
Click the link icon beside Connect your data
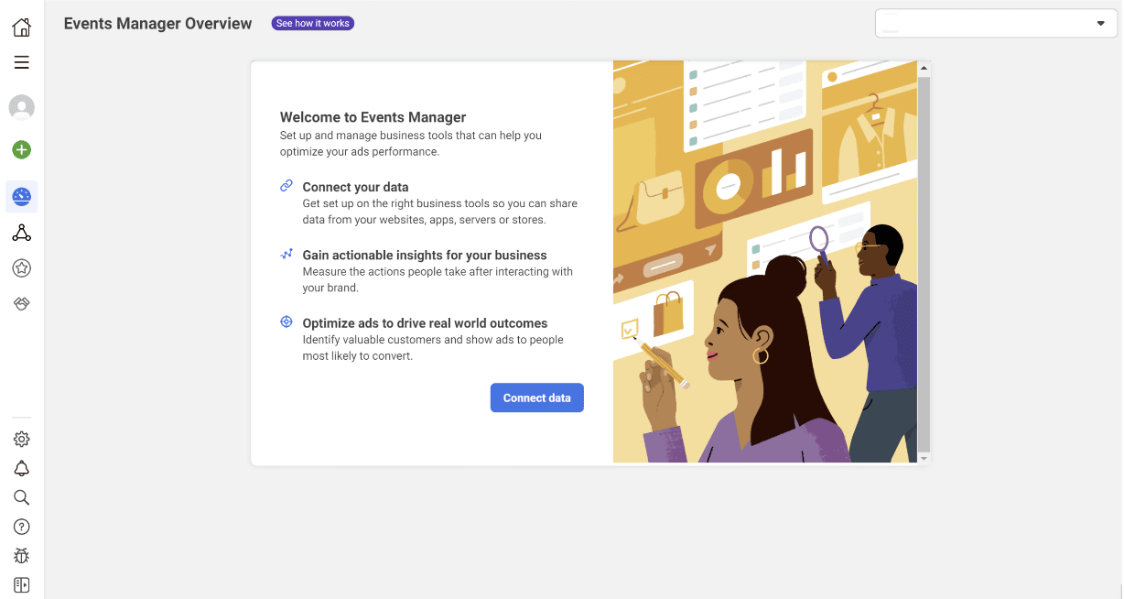pyautogui.click(x=286, y=186)
